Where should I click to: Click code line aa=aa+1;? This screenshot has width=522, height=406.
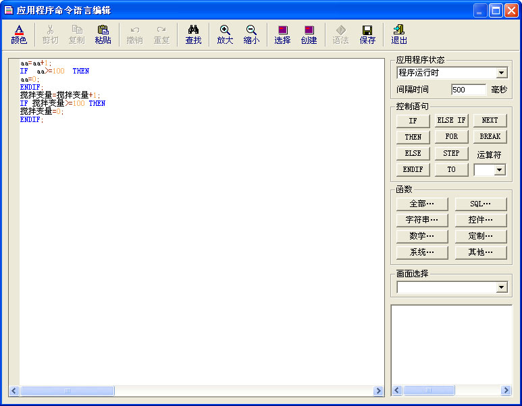pos(36,63)
